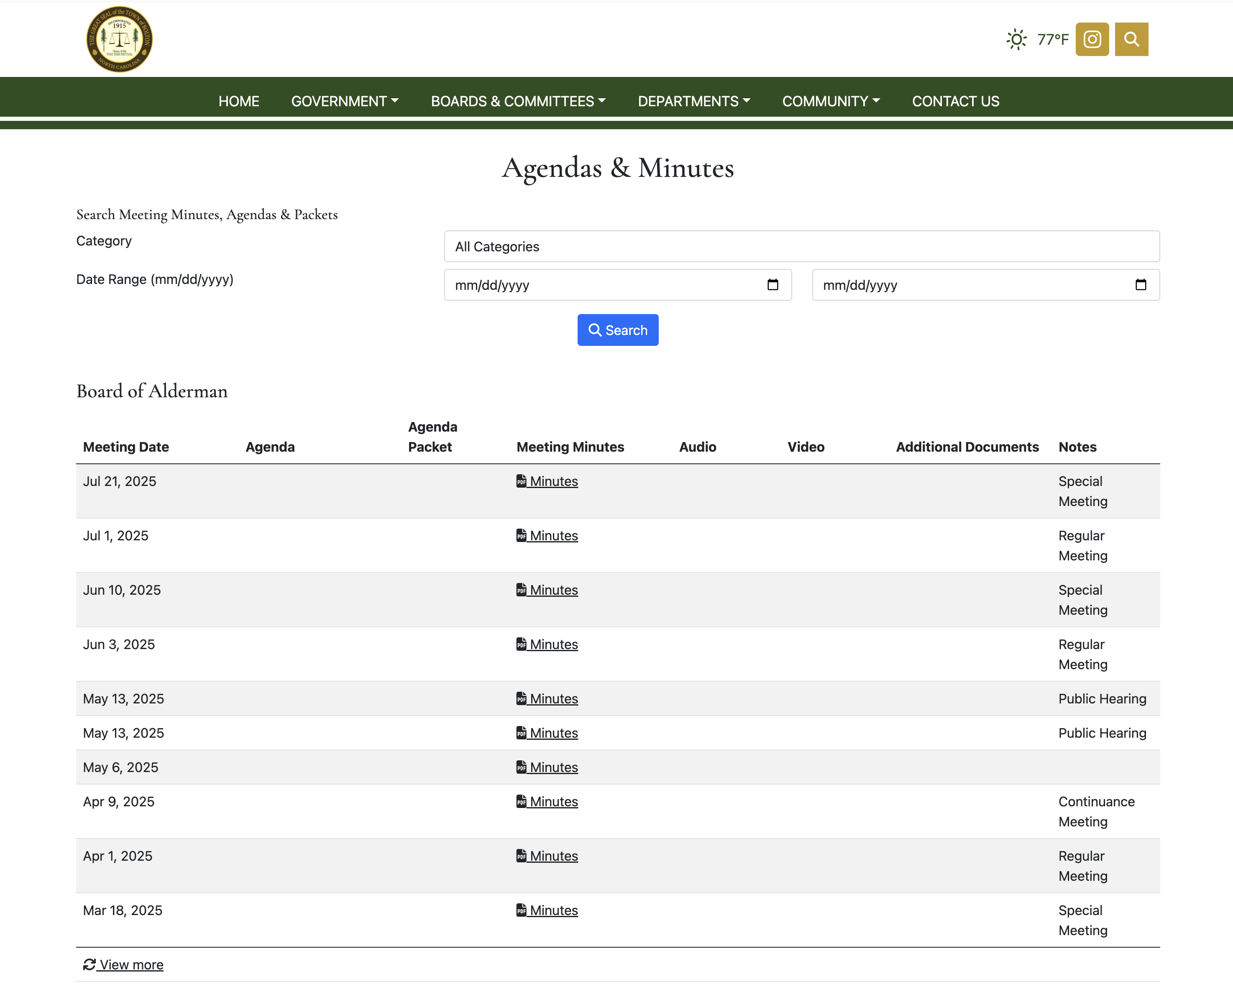
Task: Expand Boards & Committees menu
Action: tap(517, 101)
